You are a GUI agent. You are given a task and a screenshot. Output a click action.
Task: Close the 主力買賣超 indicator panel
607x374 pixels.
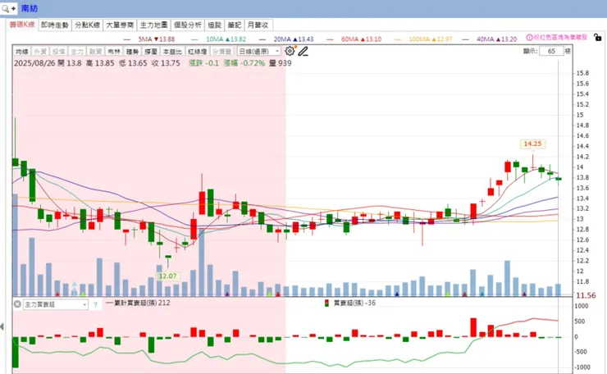tap(17, 304)
